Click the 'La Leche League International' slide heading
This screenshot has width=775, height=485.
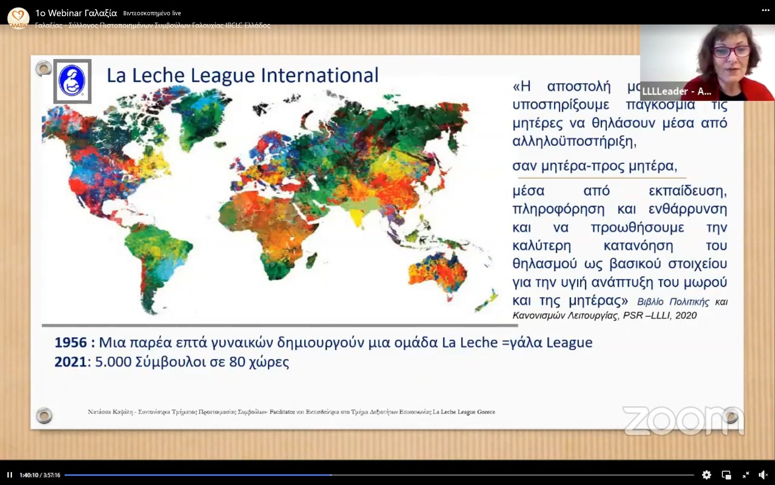pyautogui.click(x=242, y=75)
